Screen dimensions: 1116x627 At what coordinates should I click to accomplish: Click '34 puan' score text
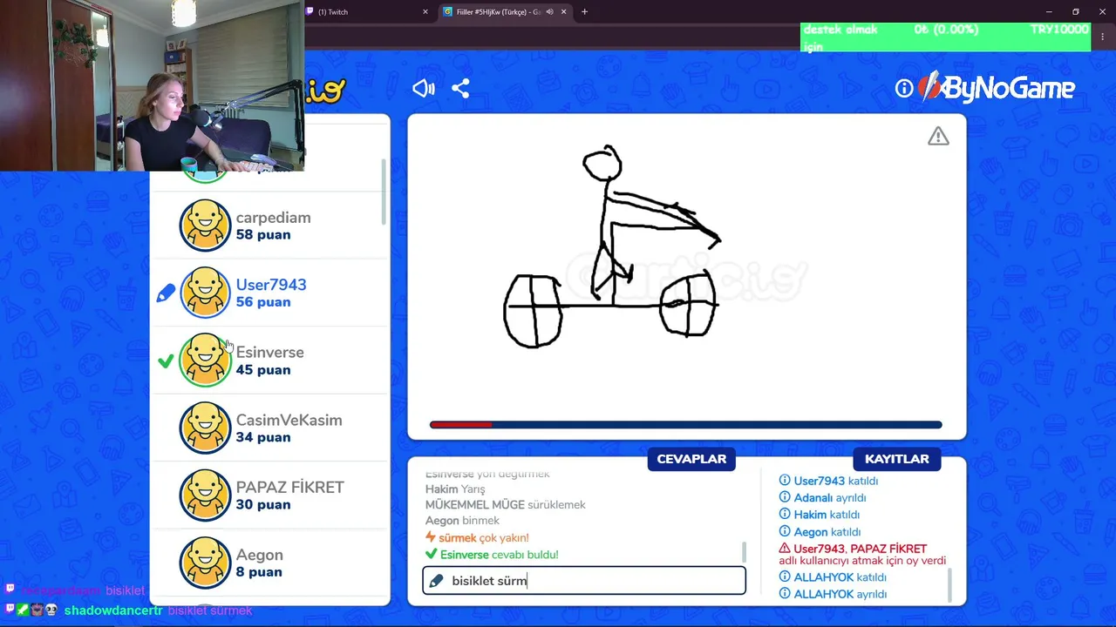[263, 437]
